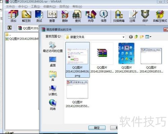Click the dialog back navigation arrow
The height and width of the screenshot is (134, 168).
[131, 37]
